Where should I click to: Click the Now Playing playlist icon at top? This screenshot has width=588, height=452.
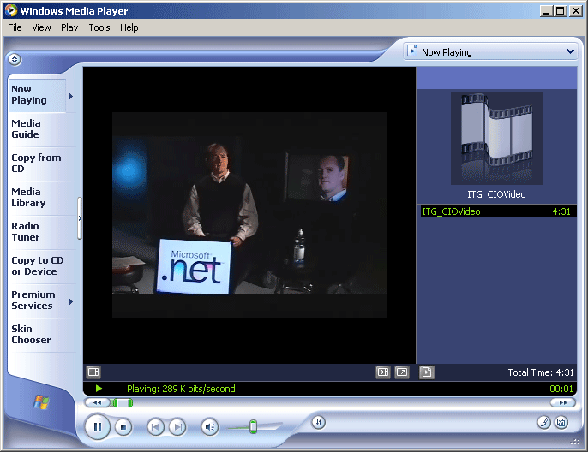(412, 51)
